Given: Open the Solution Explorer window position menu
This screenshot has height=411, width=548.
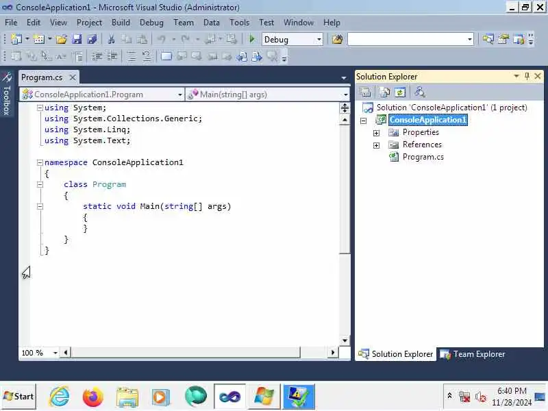Looking at the screenshot, I should (516, 76).
